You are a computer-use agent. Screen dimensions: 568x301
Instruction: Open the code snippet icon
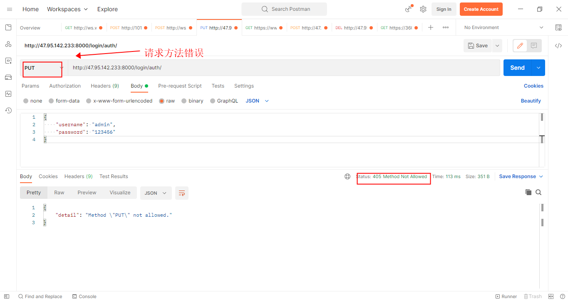(558, 46)
